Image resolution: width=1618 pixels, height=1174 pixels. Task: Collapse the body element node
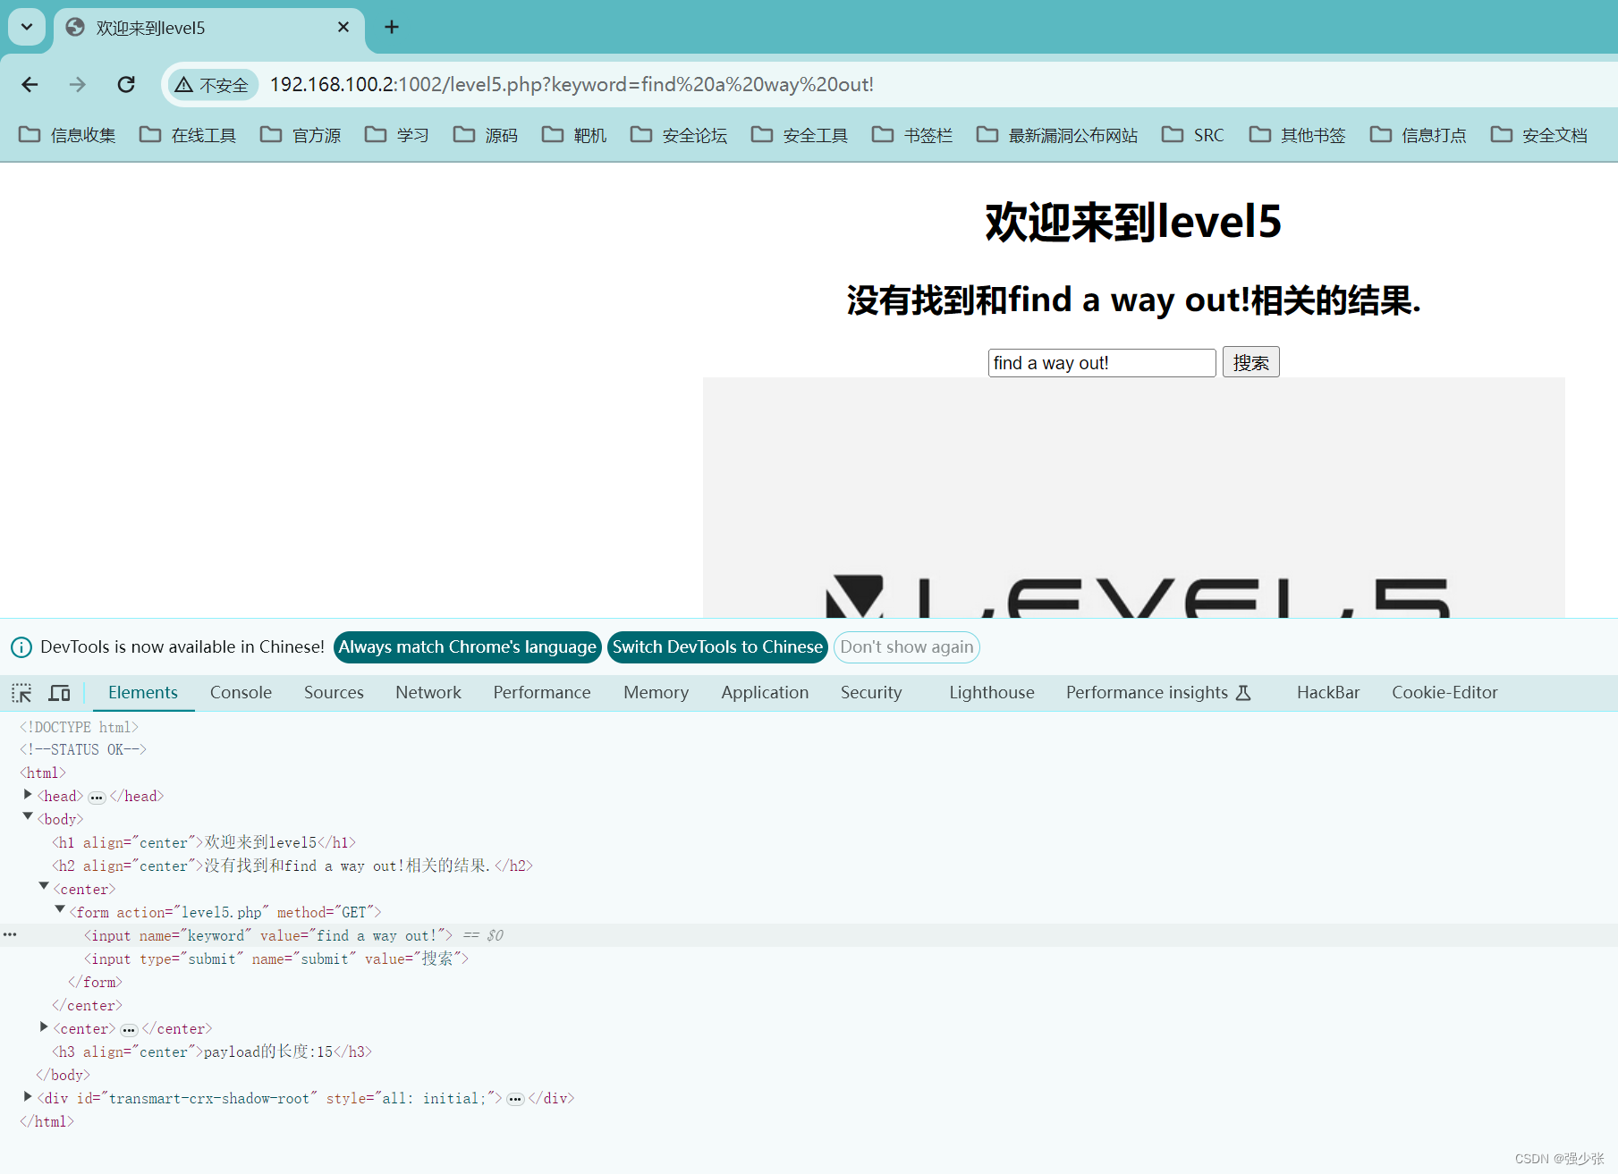point(28,817)
